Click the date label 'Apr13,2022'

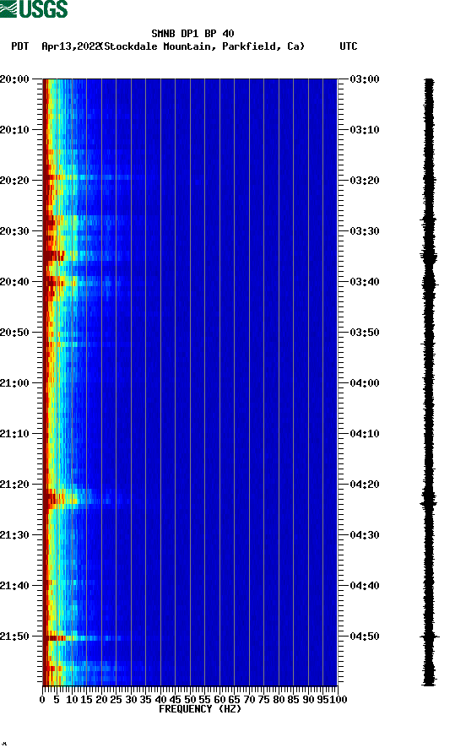click(x=71, y=46)
